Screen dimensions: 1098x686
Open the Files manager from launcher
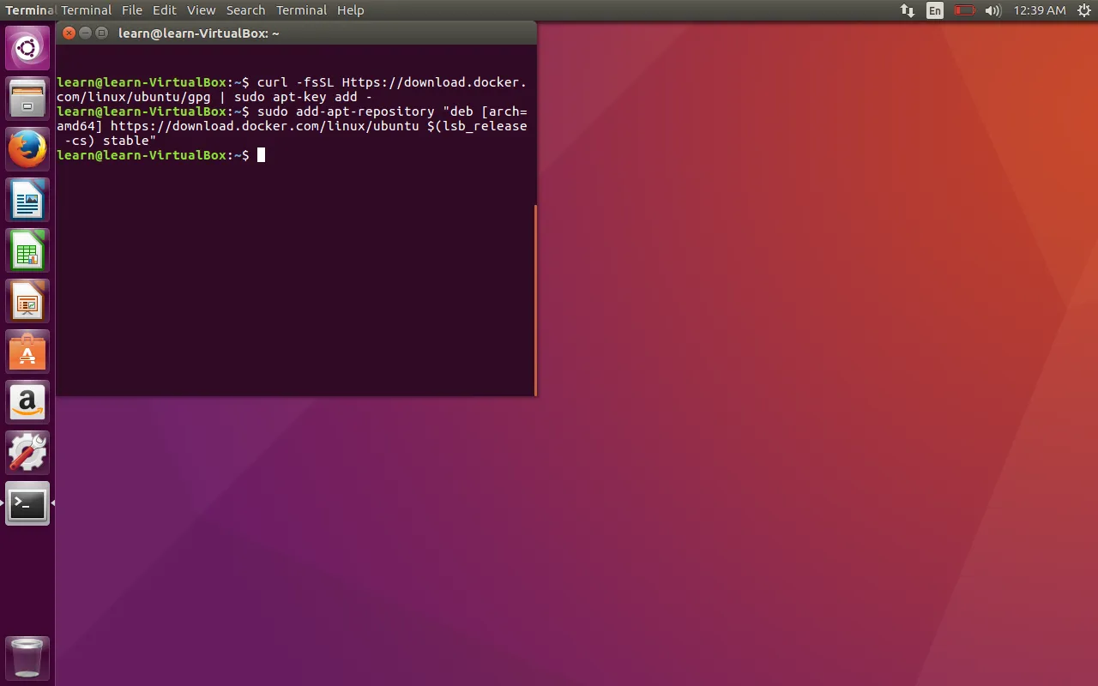tap(27, 99)
